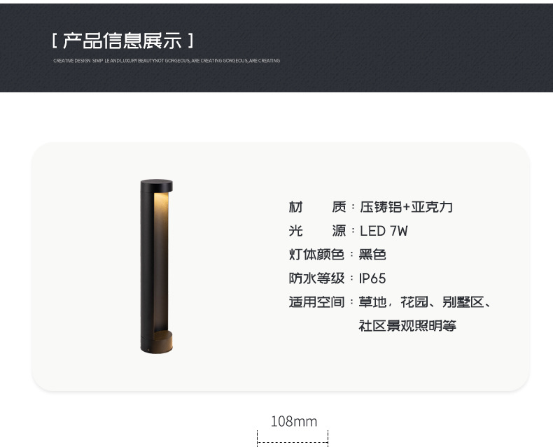Click the left bracket of the header title
The width and height of the screenshot is (553, 447).
point(55,41)
